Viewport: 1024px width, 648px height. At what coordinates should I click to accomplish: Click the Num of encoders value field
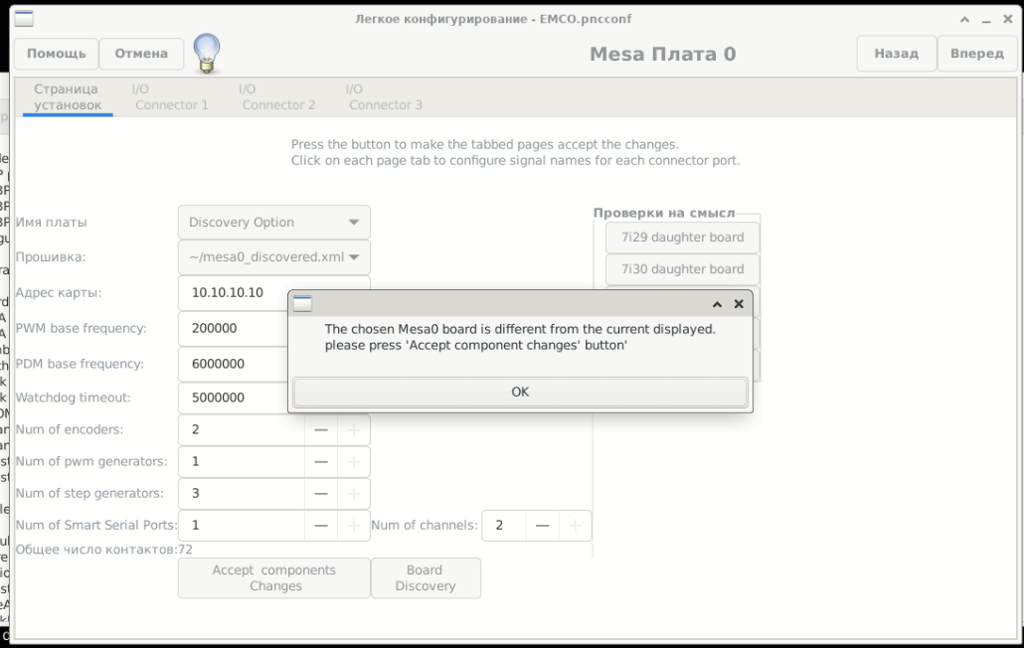coord(242,430)
